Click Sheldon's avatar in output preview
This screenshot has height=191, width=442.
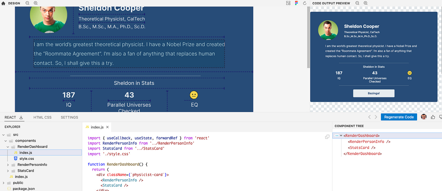tap(328, 30)
